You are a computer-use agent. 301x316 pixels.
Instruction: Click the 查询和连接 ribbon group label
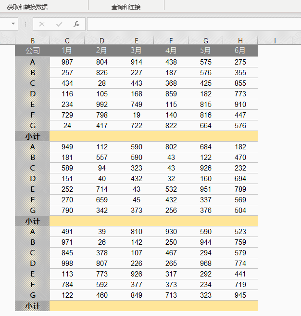[126, 7]
